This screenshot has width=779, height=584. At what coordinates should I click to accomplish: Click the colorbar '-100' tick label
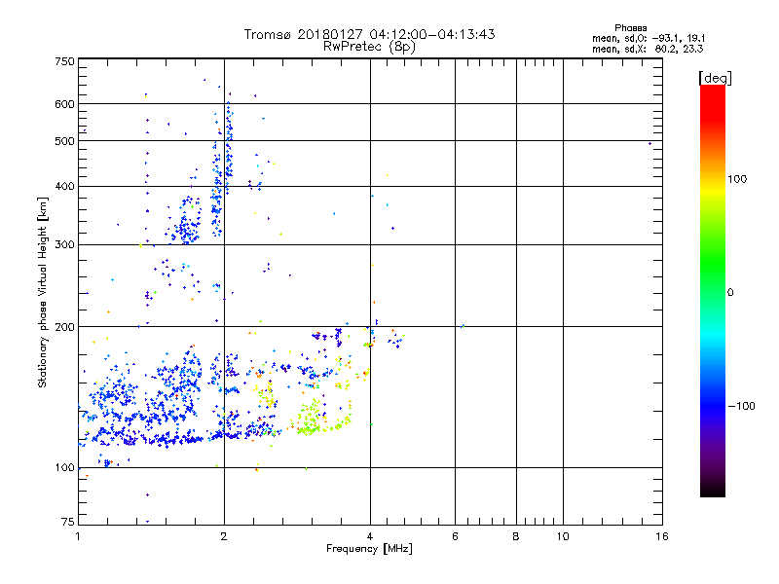[x=741, y=406]
